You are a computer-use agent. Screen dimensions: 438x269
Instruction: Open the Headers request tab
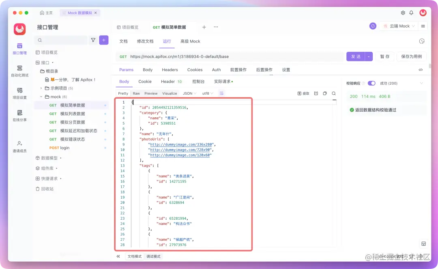pos(170,70)
